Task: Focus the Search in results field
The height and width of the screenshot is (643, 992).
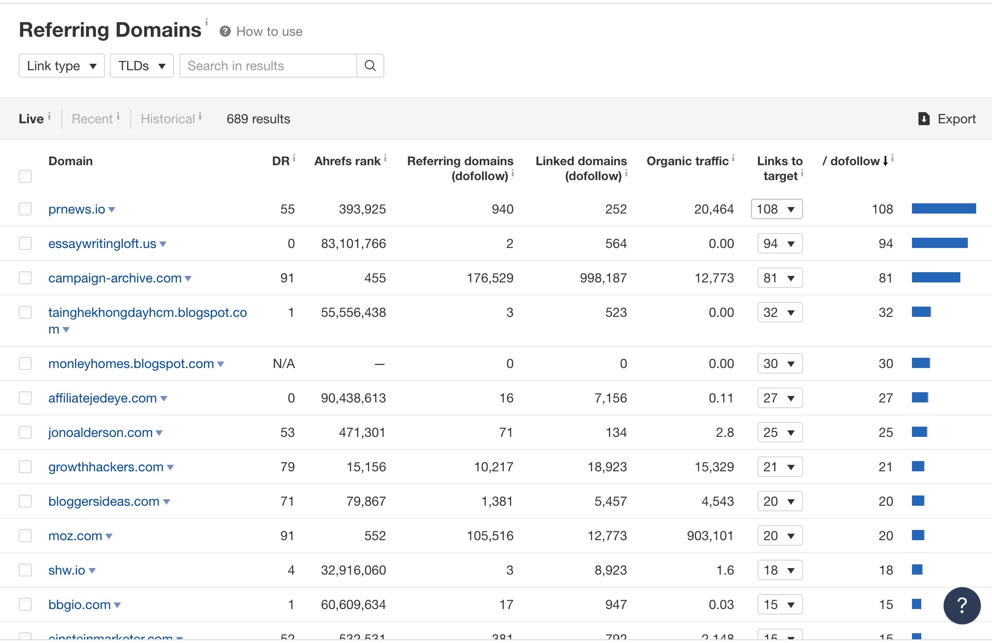Action: coord(268,66)
